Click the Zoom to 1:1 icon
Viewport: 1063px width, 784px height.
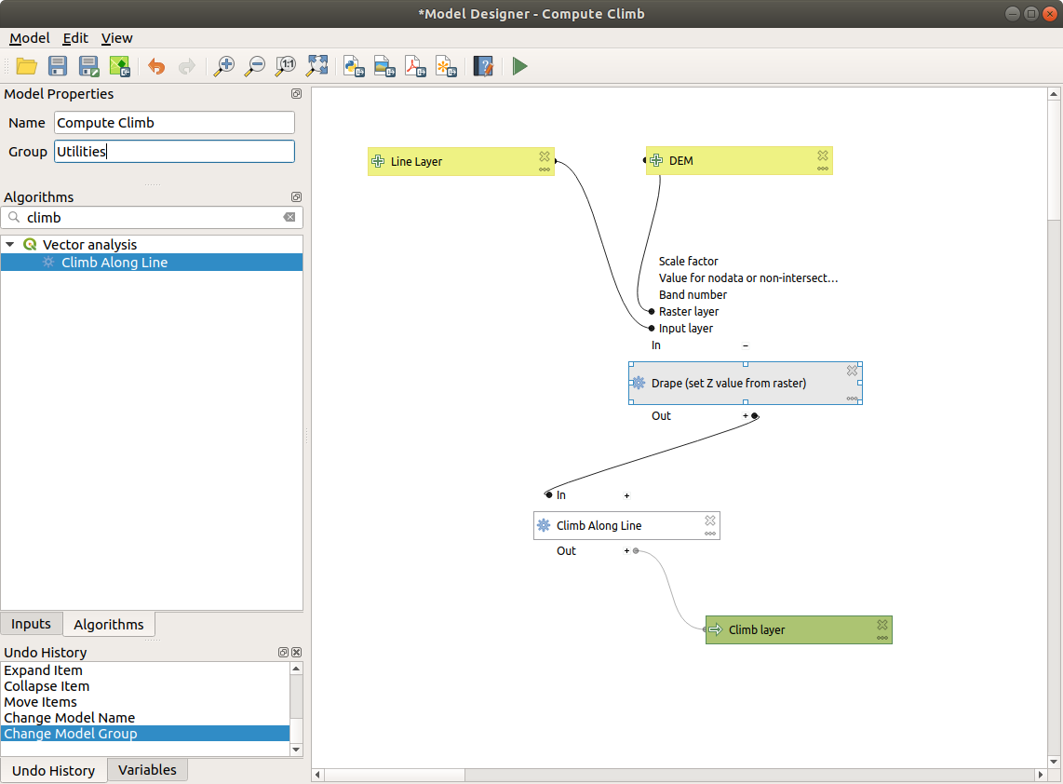pos(286,66)
